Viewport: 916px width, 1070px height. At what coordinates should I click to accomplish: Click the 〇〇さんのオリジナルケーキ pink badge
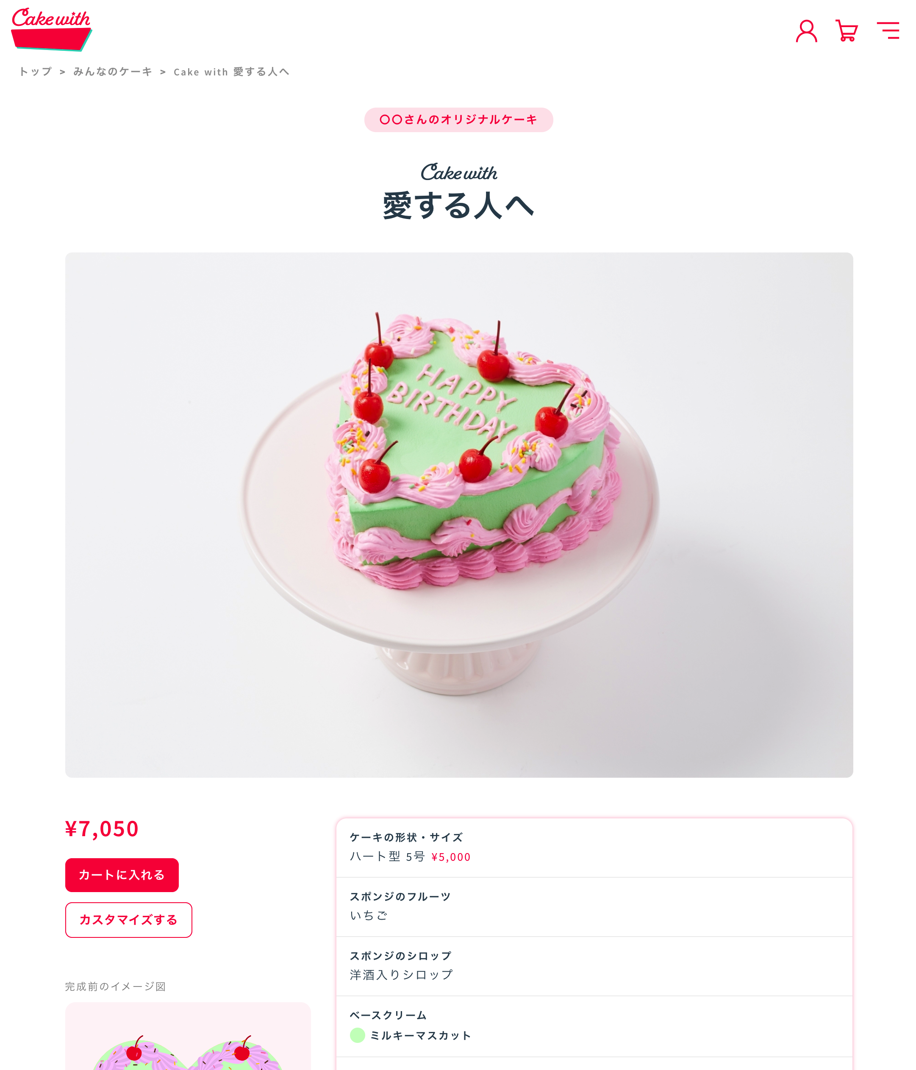458,120
